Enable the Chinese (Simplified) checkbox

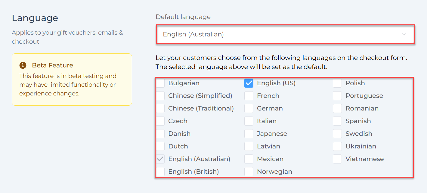pos(160,96)
